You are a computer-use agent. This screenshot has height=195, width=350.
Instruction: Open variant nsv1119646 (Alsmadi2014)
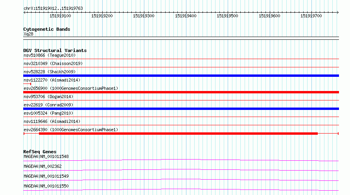pyautogui.click(x=52, y=121)
